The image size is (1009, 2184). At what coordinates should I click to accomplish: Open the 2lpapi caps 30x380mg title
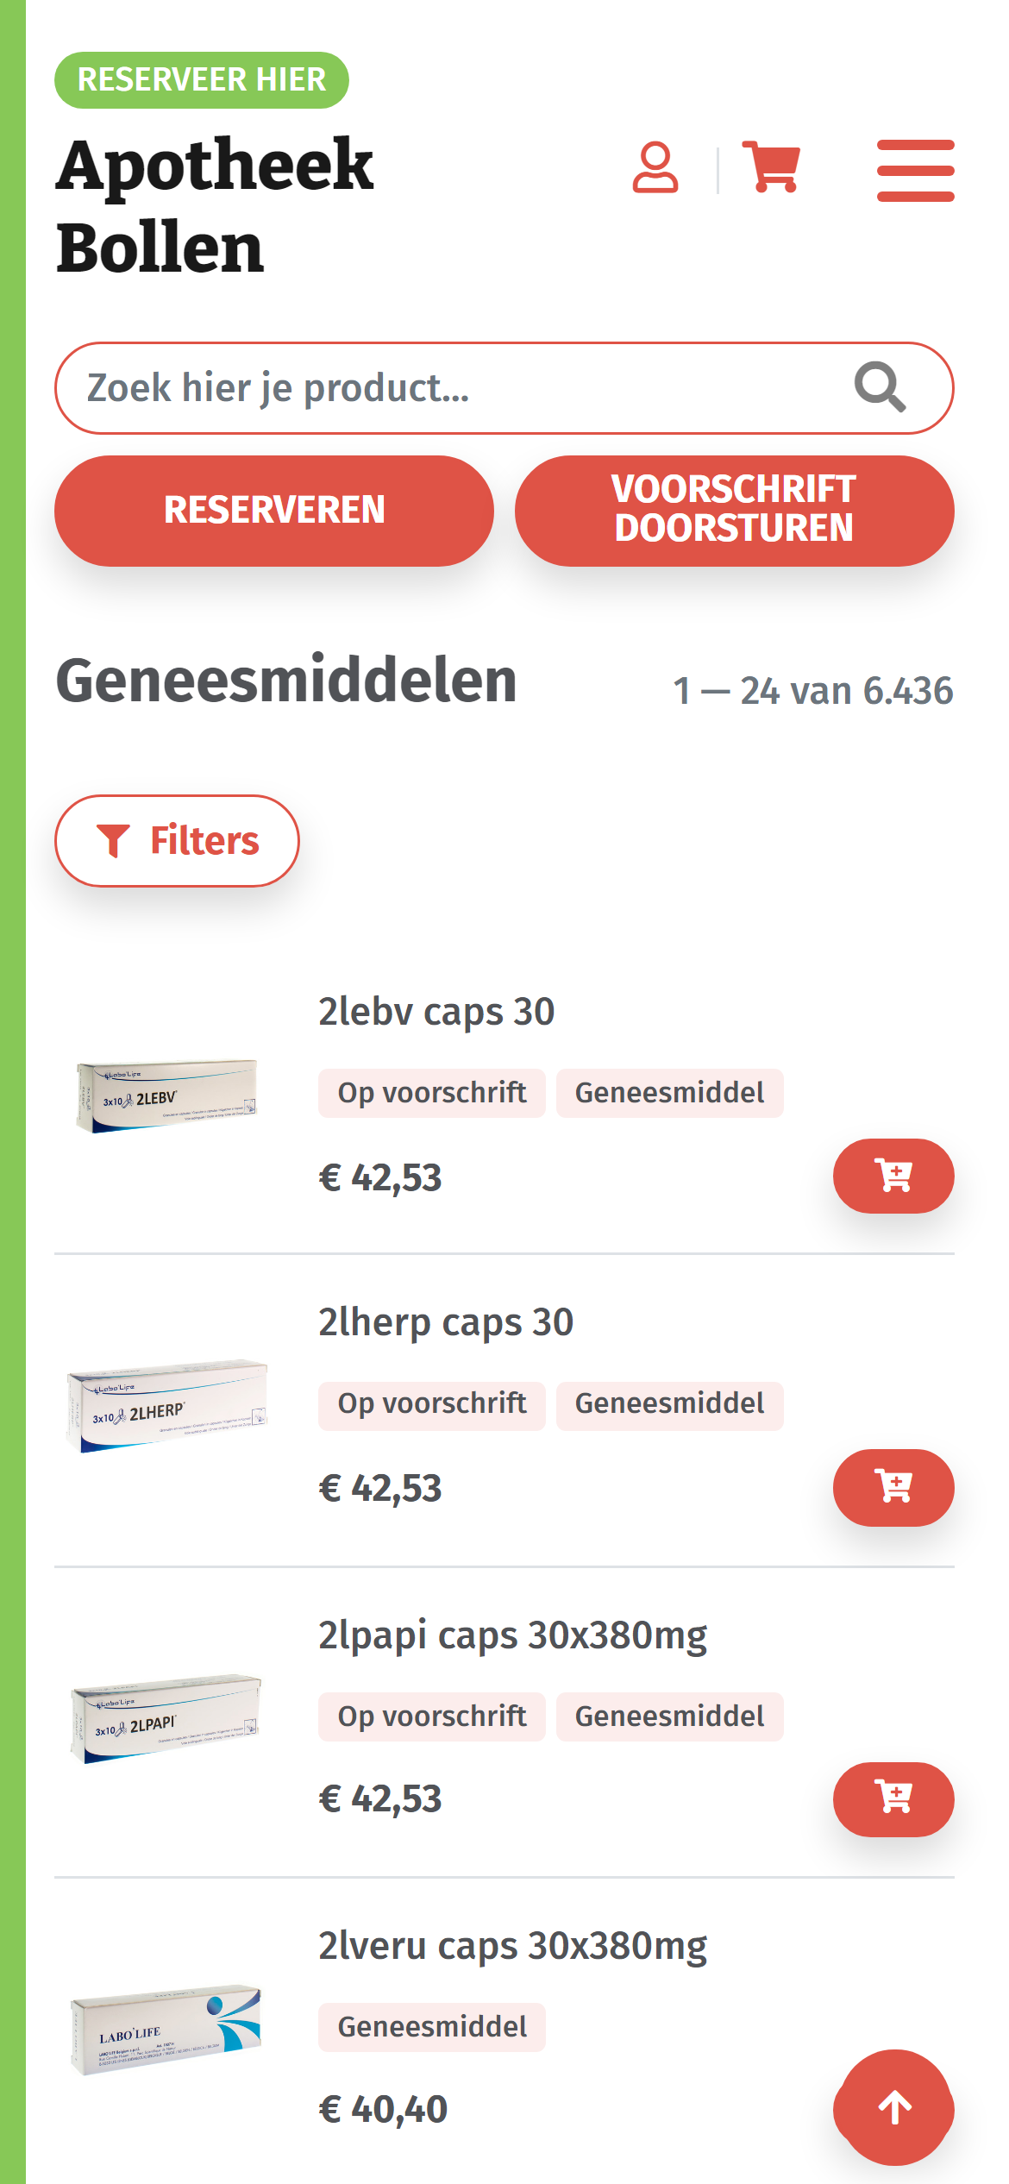513,1635
